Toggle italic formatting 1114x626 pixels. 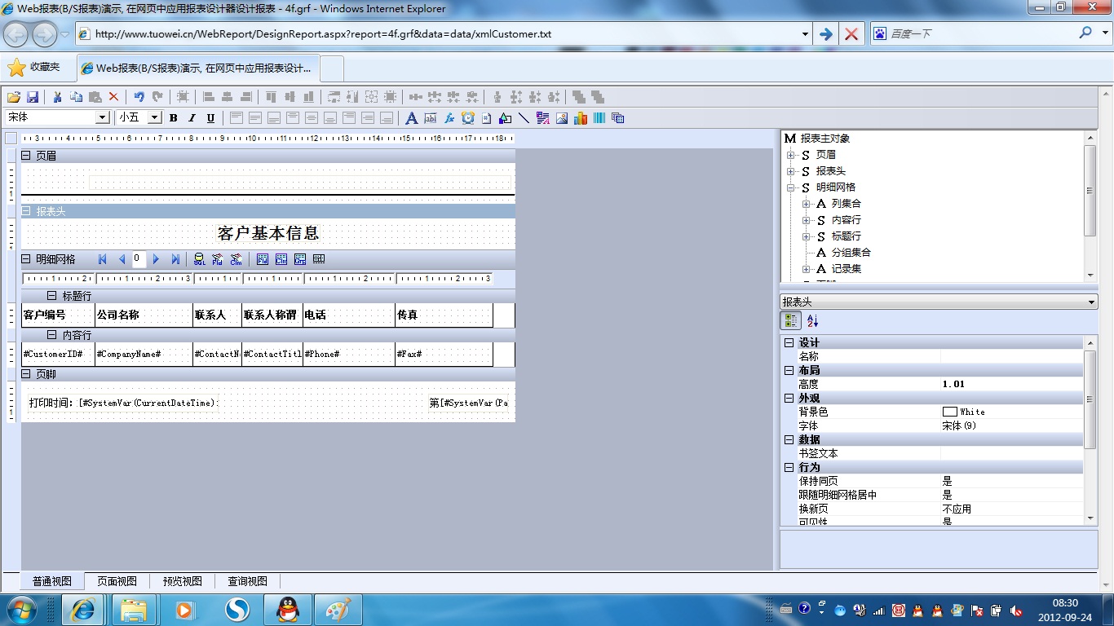tap(192, 118)
